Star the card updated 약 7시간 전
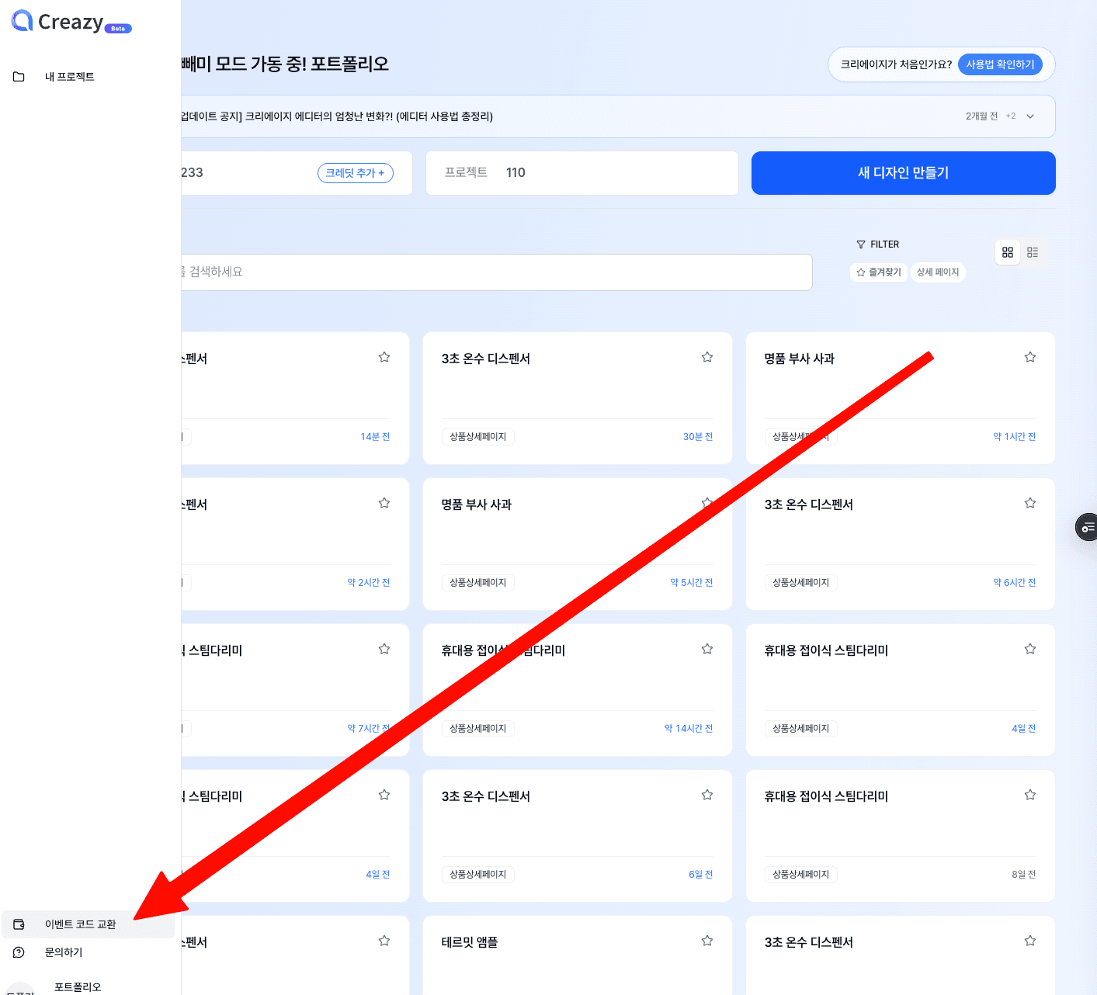Image resolution: width=1097 pixels, height=995 pixels. 384,649
